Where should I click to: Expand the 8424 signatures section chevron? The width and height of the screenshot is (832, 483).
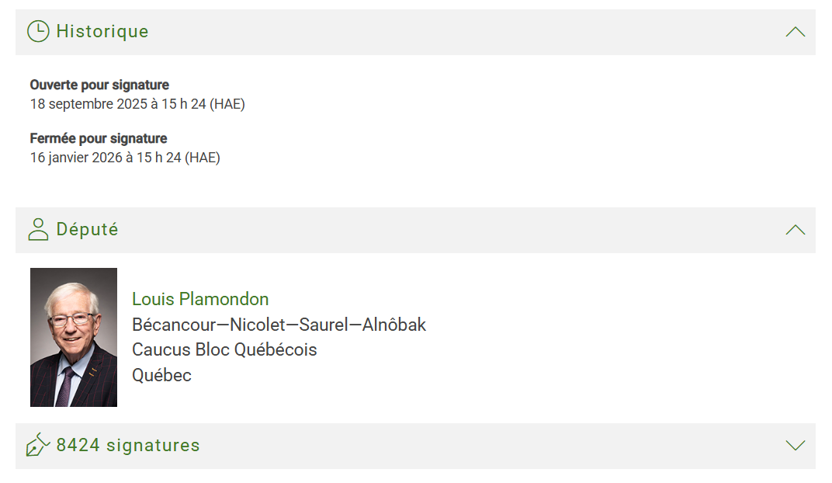click(x=795, y=445)
